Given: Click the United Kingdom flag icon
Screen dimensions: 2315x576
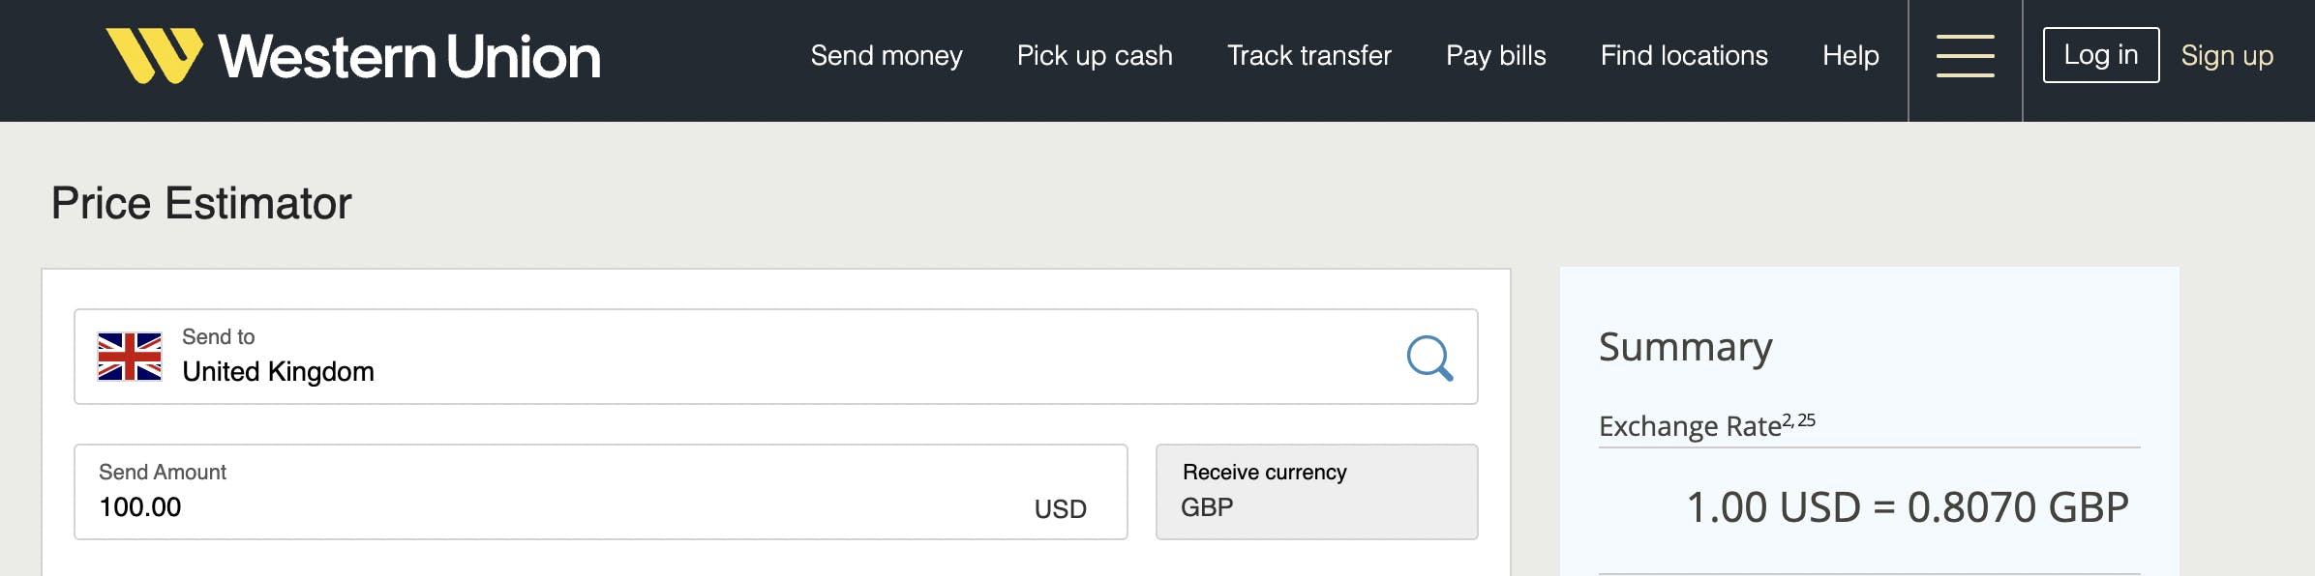Looking at the screenshot, I should pos(130,357).
